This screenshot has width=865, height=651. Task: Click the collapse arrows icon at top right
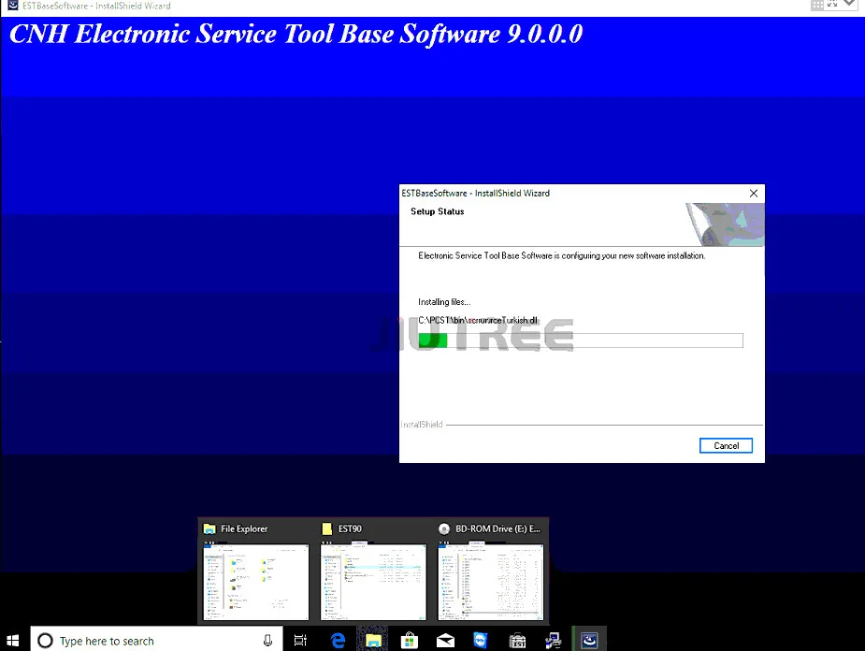[x=832, y=4]
